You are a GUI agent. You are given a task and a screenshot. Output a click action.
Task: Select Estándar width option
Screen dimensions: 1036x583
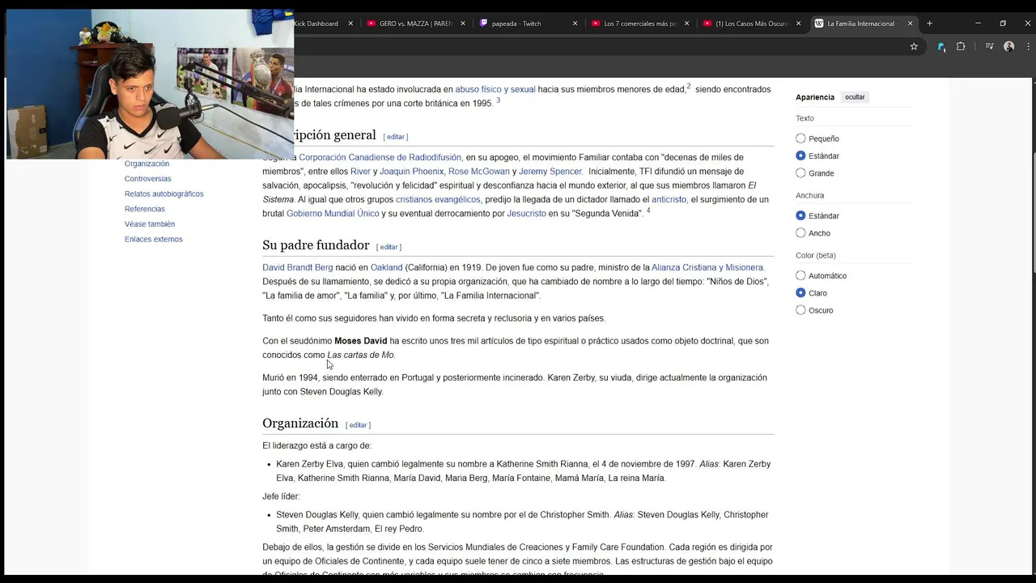tap(800, 215)
